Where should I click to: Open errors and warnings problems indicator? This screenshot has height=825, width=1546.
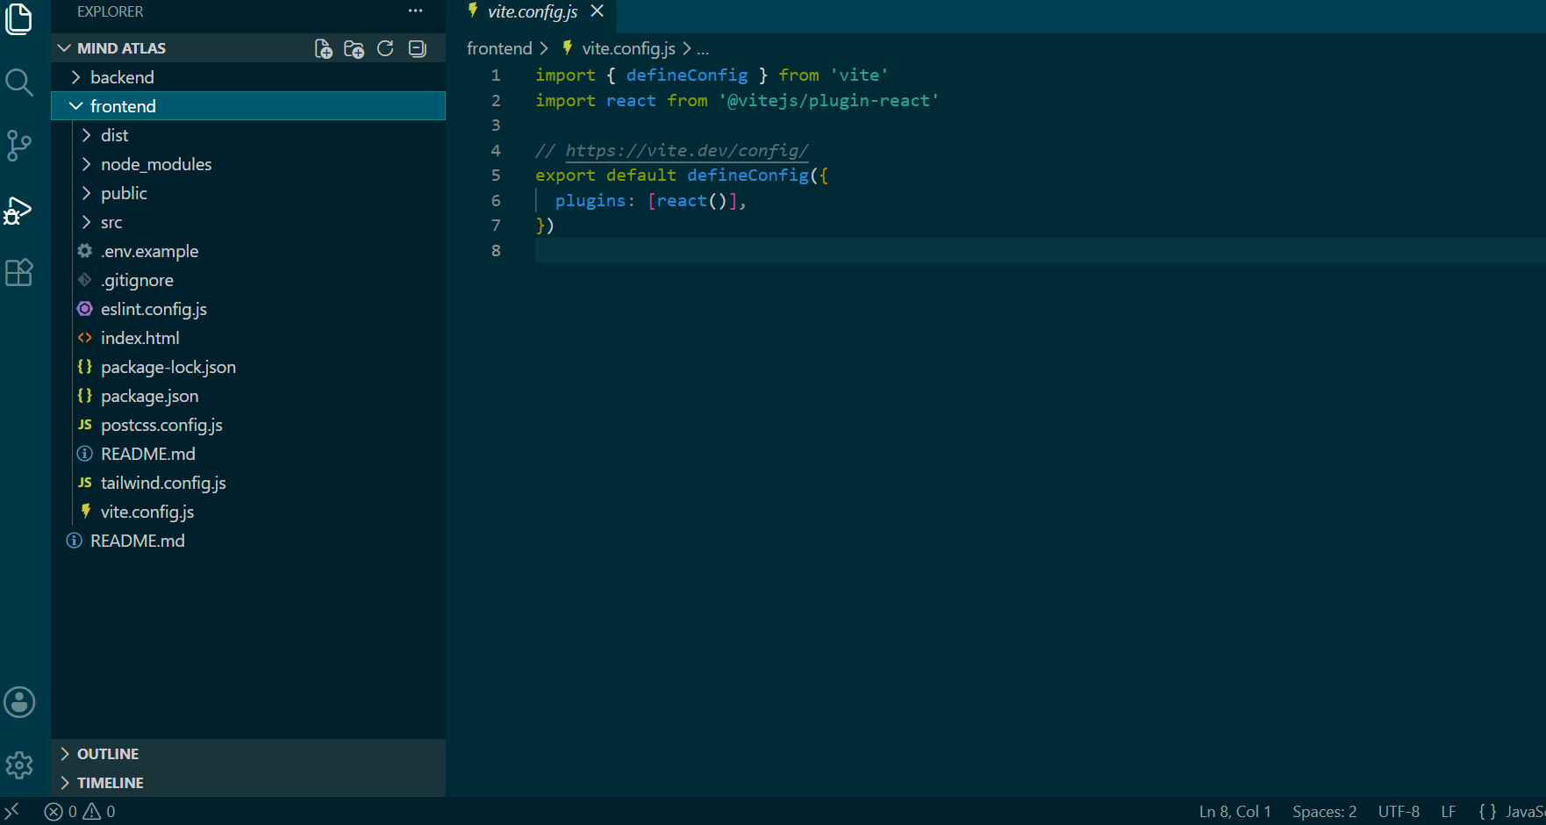pyautogui.click(x=80, y=812)
